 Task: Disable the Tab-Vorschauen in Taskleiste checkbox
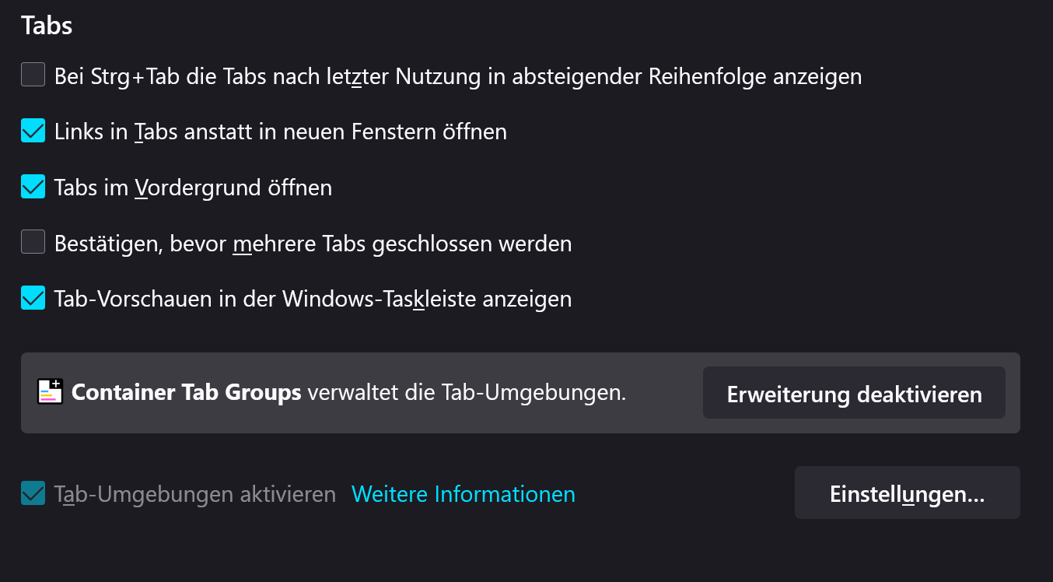[33, 298]
